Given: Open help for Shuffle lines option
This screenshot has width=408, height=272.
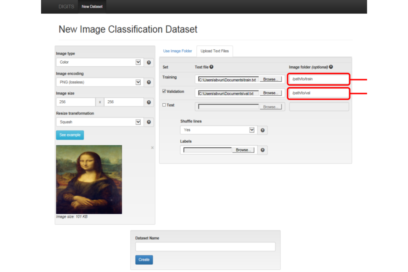Looking at the screenshot, I should (x=262, y=130).
